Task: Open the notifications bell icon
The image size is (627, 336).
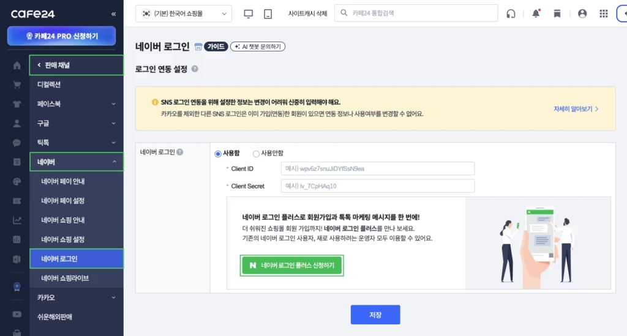Action: pyautogui.click(x=536, y=13)
